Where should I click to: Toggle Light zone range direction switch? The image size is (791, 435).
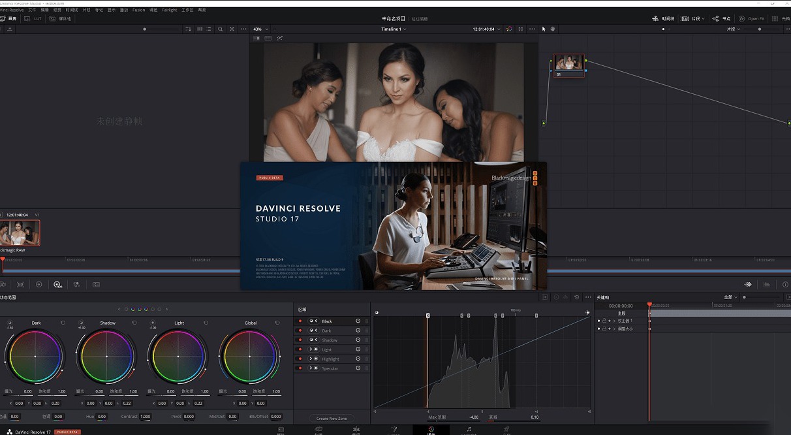coord(313,349)
